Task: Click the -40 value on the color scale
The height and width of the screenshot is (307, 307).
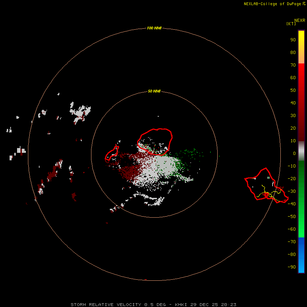Action: 292,204
